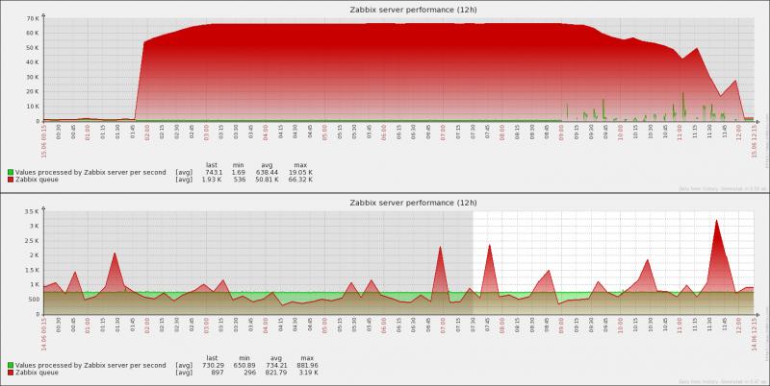This screenshot has width=770, height=386.
Task: Click the last value '730.29'
Action: pyautogui.click(x=213, y=366)
